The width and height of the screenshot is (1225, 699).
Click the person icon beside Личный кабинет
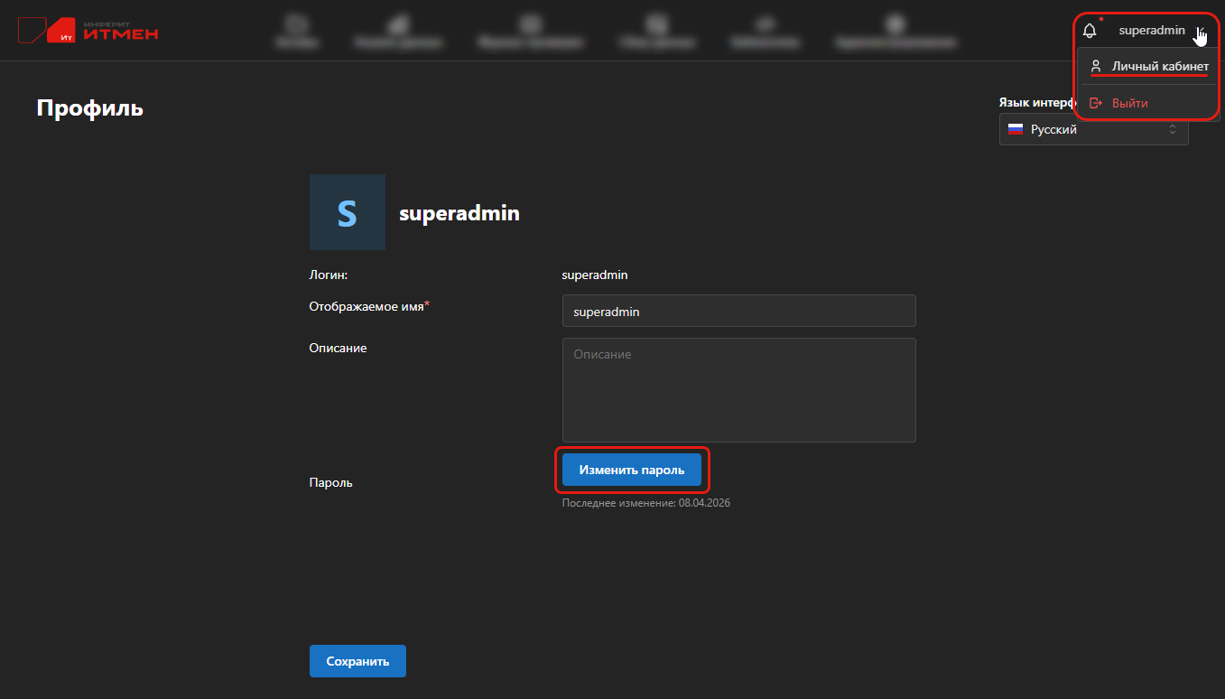point(1096,66)
